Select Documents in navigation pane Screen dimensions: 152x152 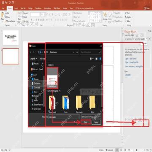coord(36,84)
